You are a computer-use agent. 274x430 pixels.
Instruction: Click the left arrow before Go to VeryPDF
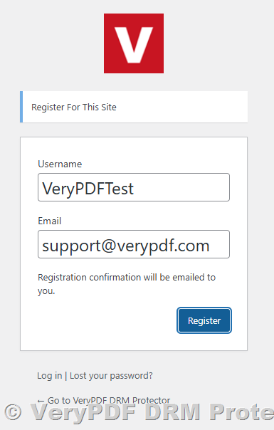tap(41, 401)
